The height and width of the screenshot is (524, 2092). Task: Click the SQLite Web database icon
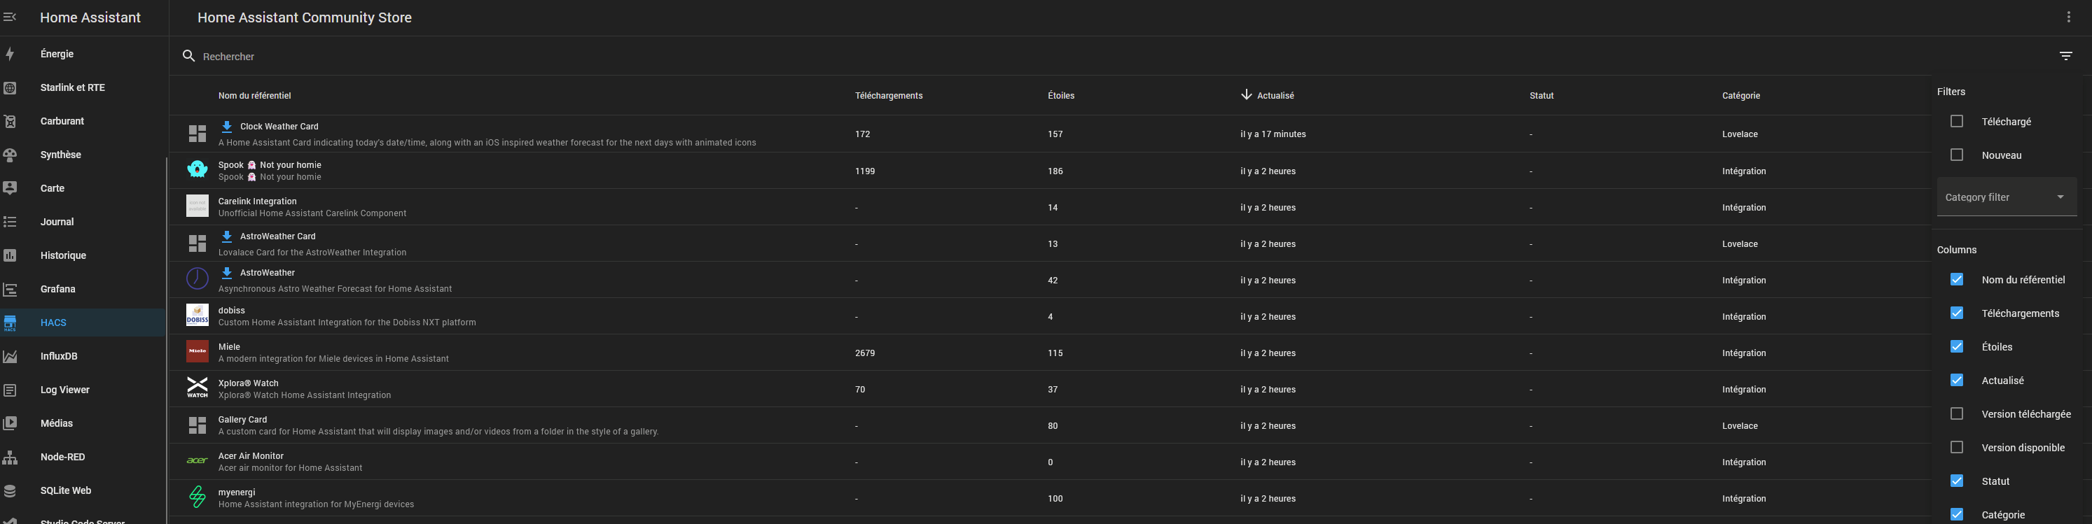pos(10,490)
